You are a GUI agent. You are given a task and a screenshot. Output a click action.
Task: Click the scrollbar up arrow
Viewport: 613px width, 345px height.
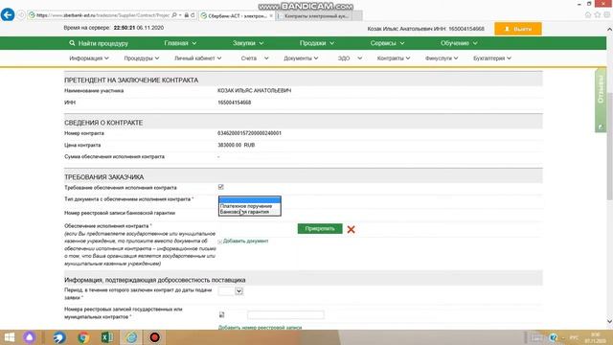[609, 30]
